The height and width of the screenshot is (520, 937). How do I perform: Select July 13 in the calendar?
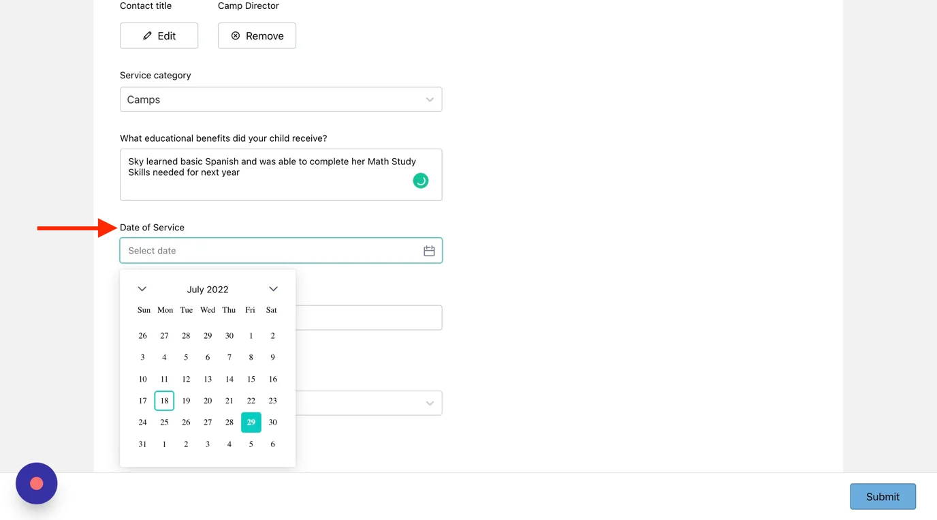coord(208,379)
